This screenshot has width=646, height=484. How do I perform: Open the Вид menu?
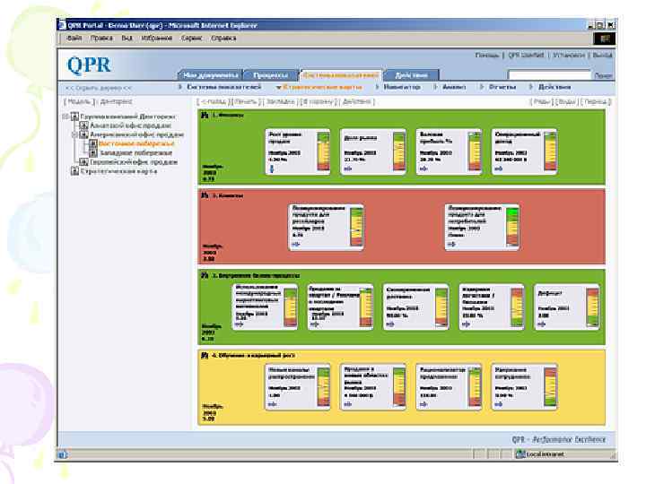[x=127, y=39]
